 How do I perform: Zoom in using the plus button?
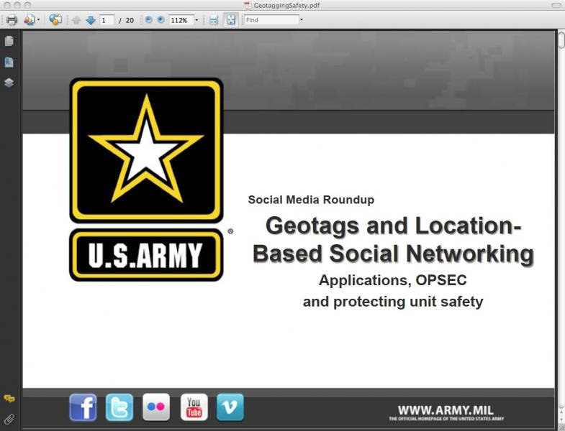click(x=161, y=20)
